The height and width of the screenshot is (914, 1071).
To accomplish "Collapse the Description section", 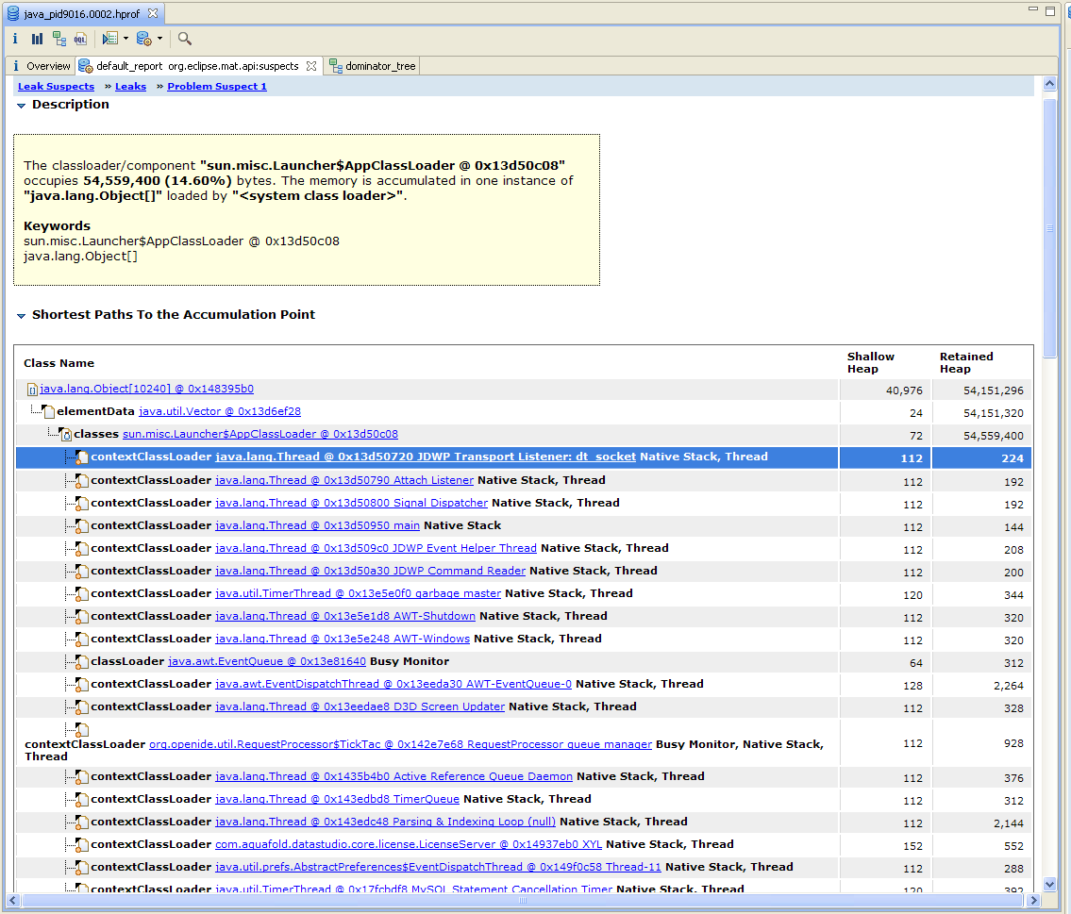I will coord(21,106).
